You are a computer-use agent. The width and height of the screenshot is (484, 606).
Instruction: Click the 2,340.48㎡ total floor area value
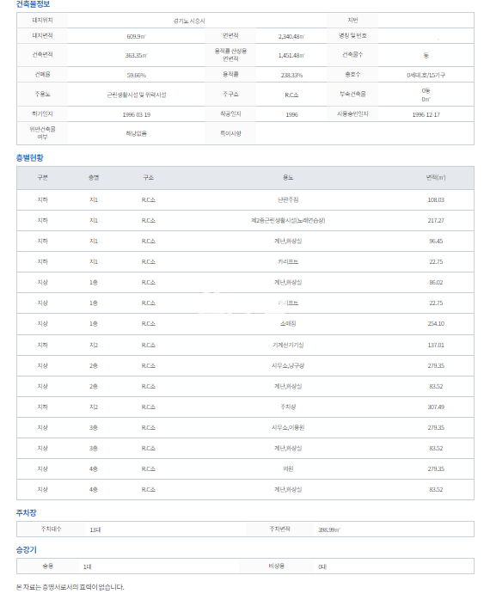coord(291,36)
